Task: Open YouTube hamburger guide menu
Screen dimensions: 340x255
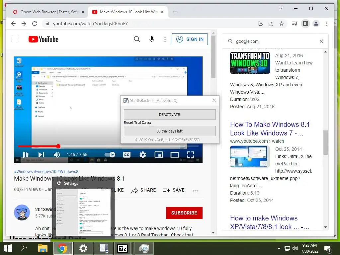Action: [15, 39]
